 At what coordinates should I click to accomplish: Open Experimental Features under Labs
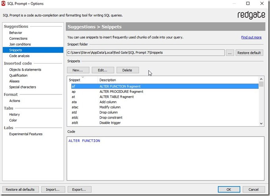(x=26, y=134)
